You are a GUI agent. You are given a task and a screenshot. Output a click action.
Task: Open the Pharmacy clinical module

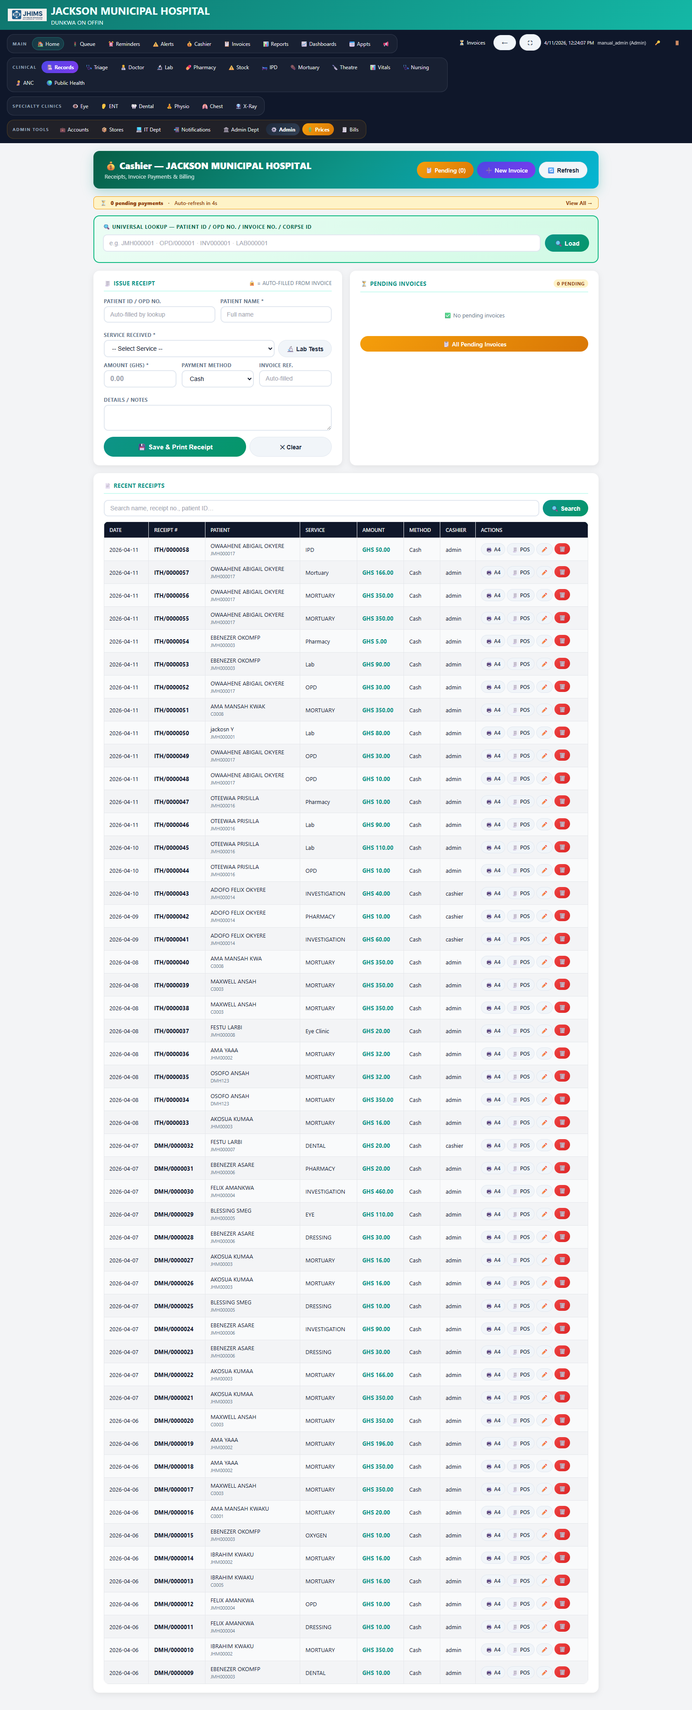201,67
